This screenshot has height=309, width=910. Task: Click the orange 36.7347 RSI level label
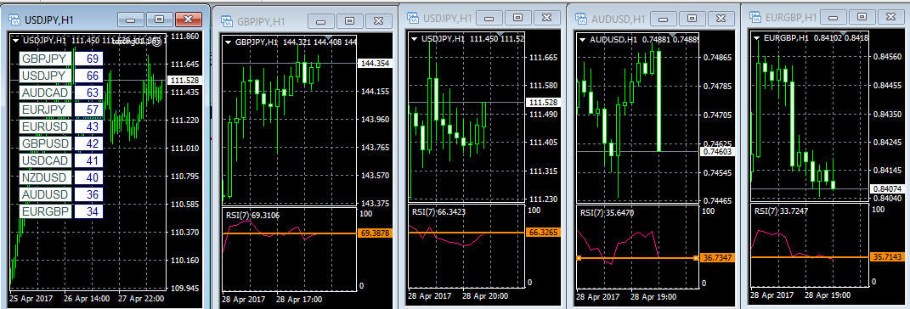pyautogui.click(x=718, y=258)
